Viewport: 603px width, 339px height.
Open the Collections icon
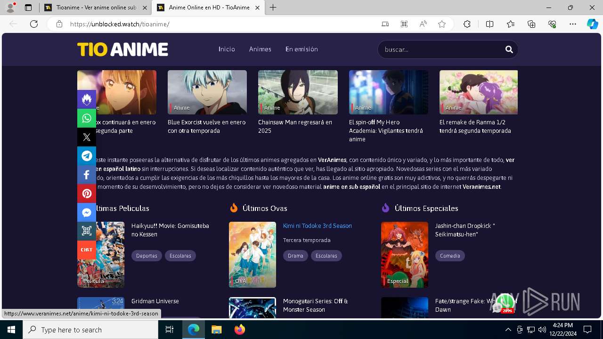[x=531, y=24]
